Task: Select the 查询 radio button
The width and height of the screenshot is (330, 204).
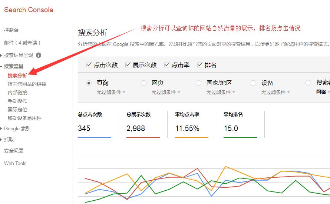Action: click(89, 83)
